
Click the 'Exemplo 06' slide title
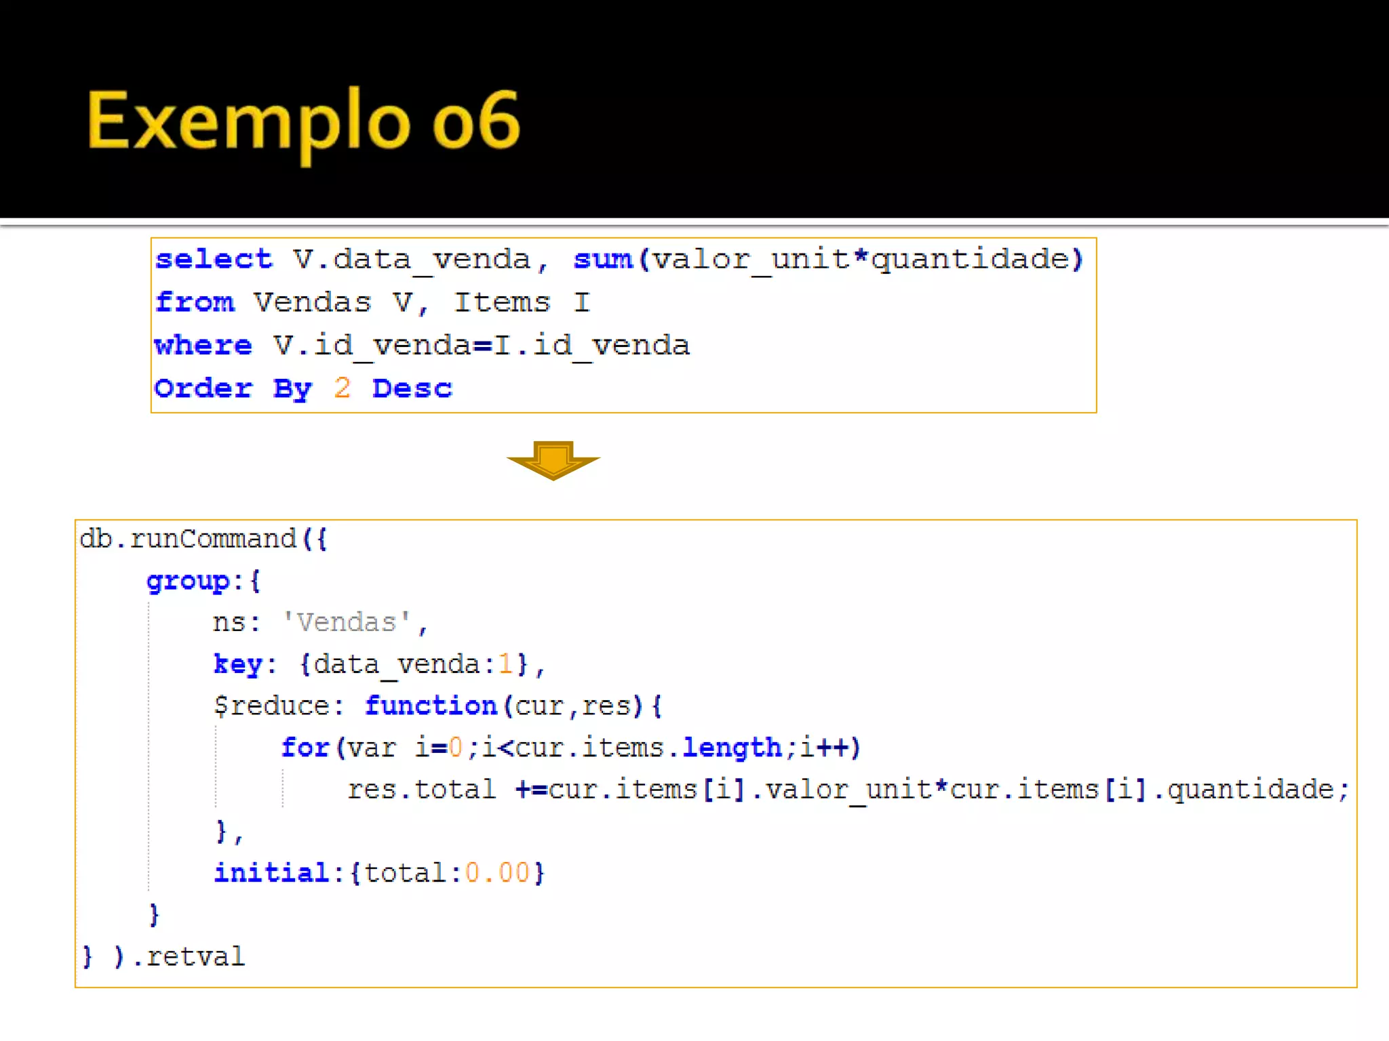(x=303, y=121)
